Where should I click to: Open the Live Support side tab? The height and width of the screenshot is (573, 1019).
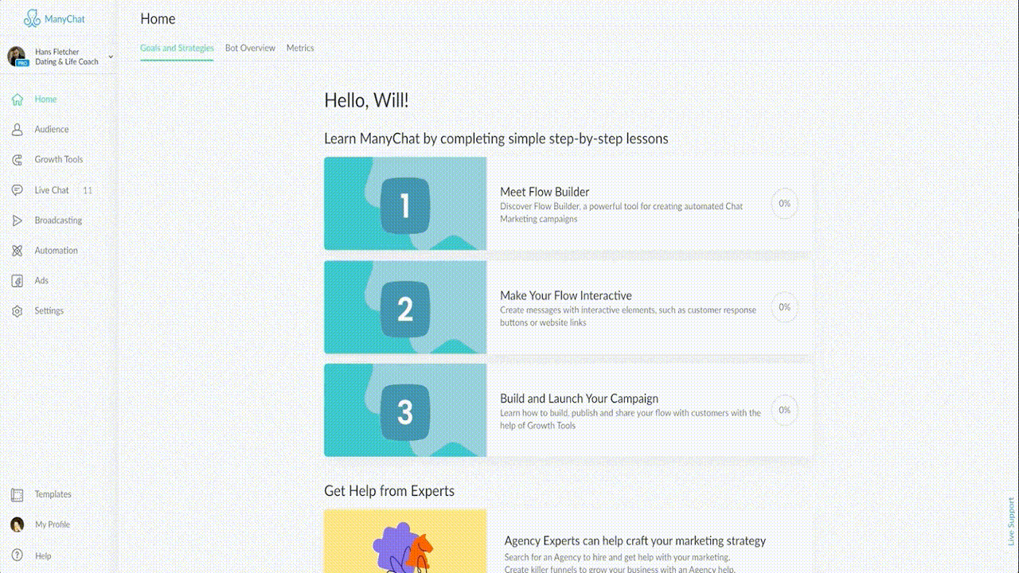click(x=1012, y=521)
